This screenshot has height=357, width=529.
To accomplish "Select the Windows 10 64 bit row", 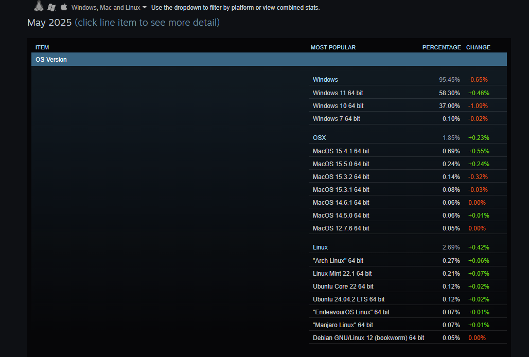I will point(408,105).
